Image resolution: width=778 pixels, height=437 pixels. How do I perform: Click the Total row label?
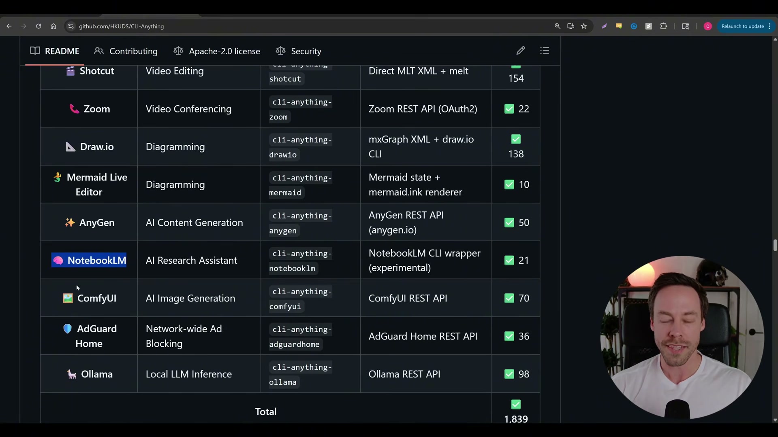point(266,412)
